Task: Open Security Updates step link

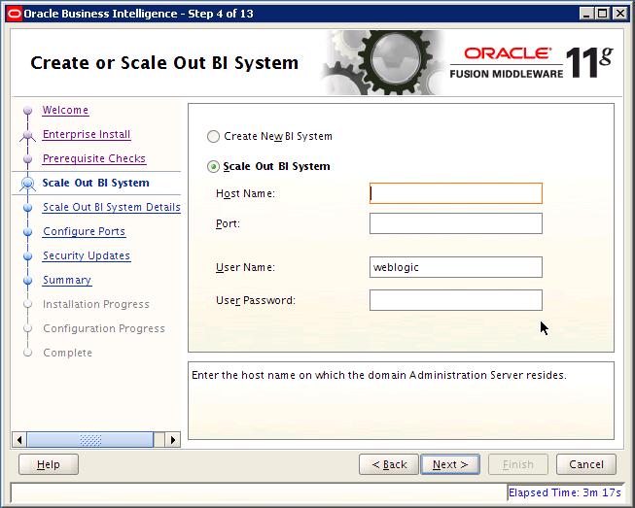Action: tap(87, 255)
